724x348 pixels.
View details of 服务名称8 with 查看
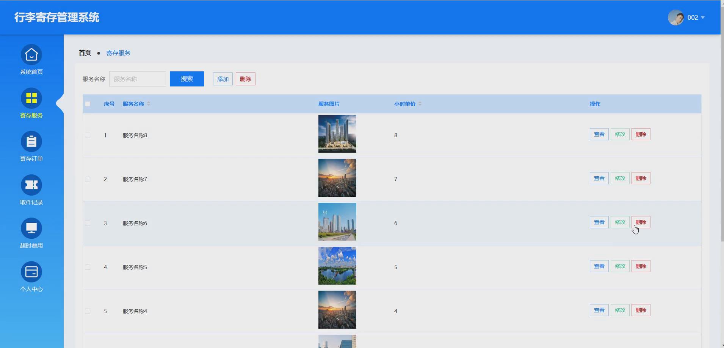599,134
